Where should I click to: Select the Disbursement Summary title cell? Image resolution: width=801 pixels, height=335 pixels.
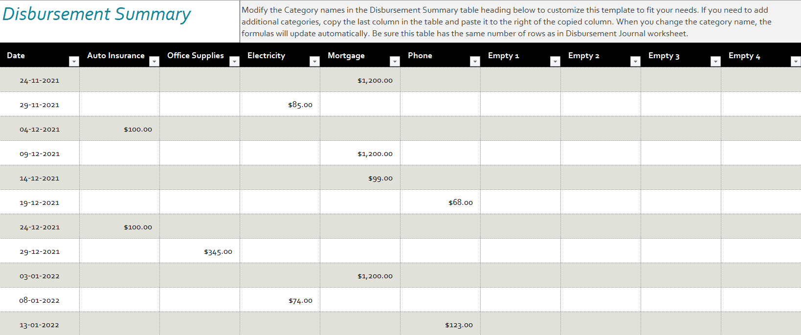(x=120, y=22)
